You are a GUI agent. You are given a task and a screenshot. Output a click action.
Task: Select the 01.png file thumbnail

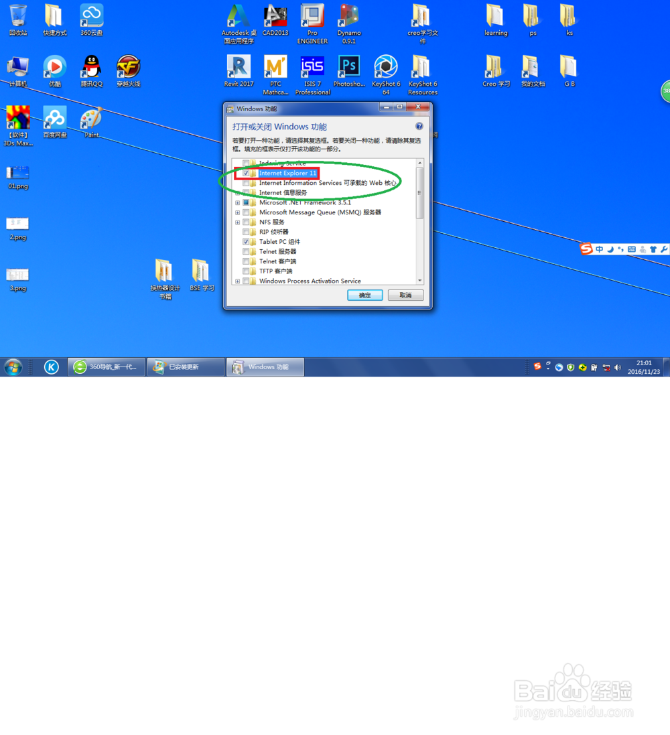tap(18, 177)
